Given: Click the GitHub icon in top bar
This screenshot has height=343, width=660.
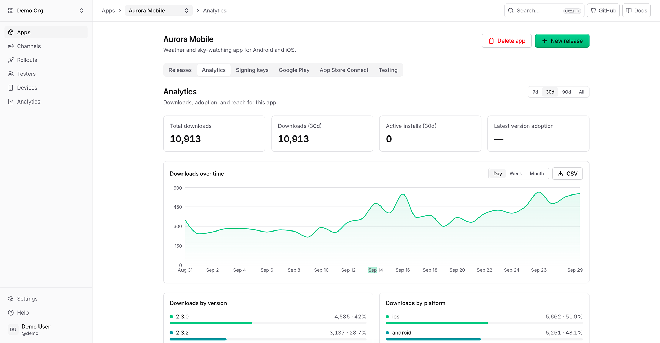Looking at the screenshot, I should 593,11.
